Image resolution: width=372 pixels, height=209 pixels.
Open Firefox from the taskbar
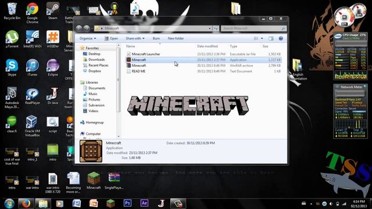tap(26, 204)
